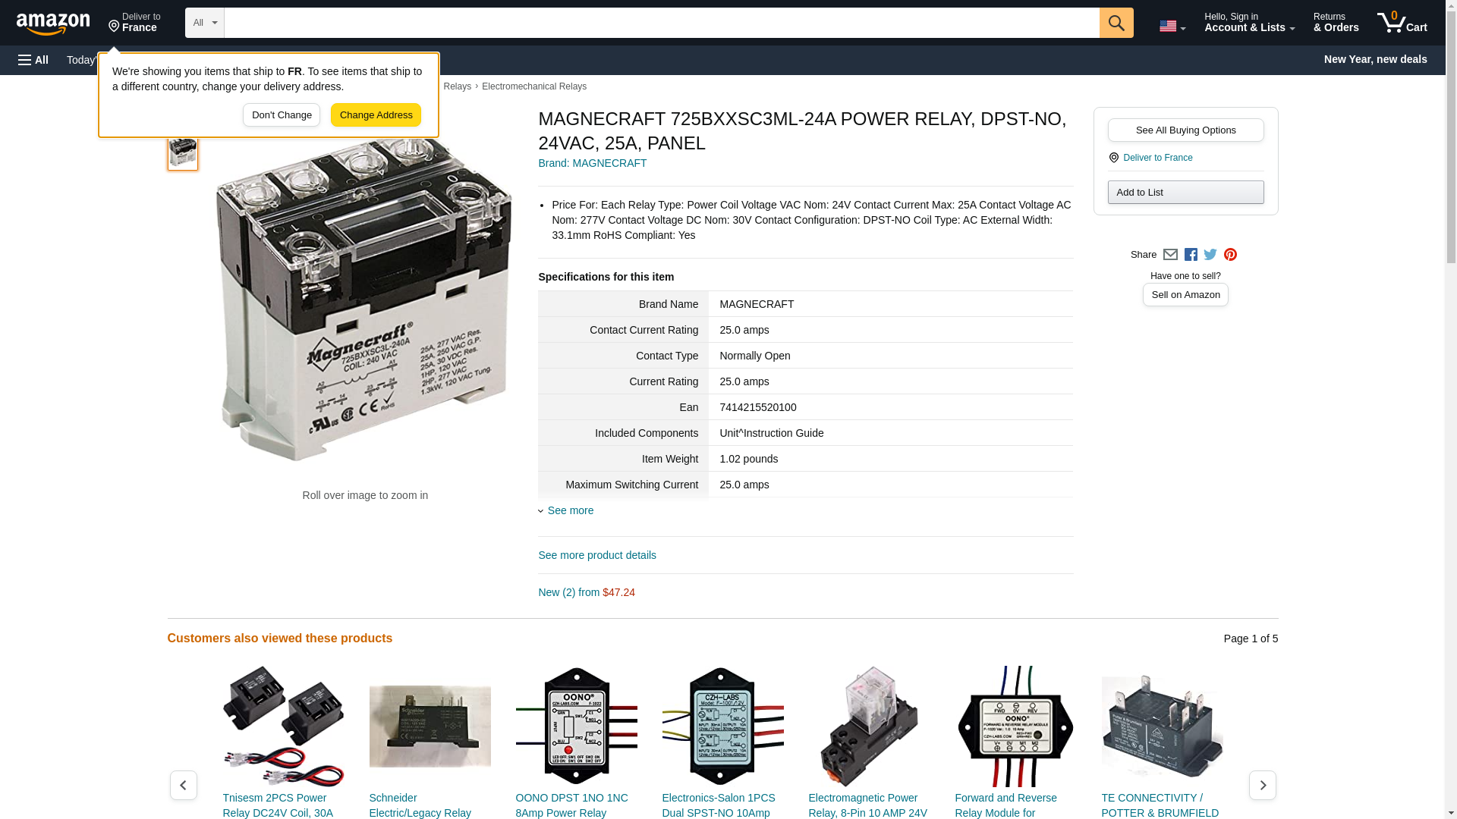Click the Change Address button
The width and height of the screenshot is (1457, 819).
[376, 115]
